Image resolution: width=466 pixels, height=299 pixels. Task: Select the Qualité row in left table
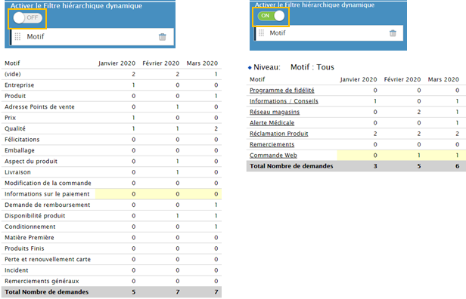point(111,128)
